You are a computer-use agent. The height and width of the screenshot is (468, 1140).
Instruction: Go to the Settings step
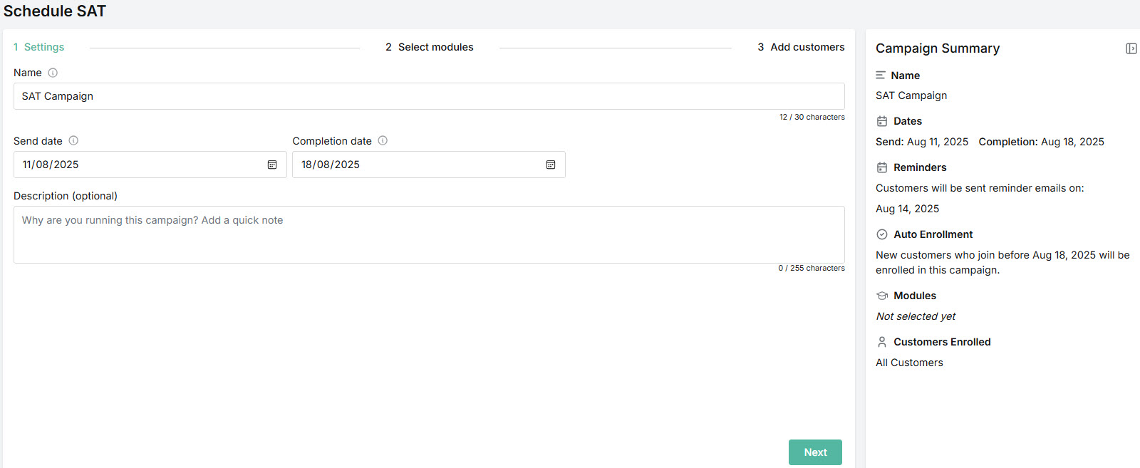(x=39, y=47)
